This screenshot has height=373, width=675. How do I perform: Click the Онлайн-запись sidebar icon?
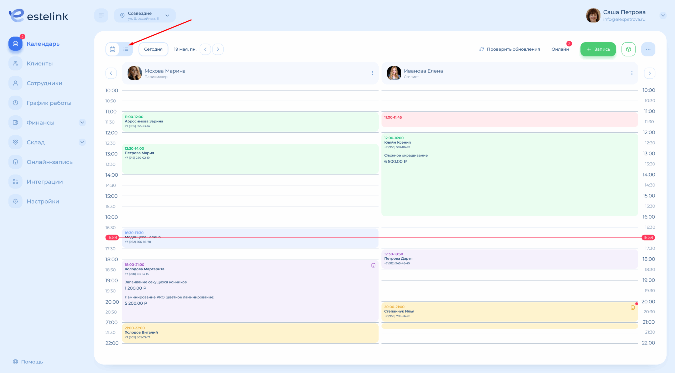[16, 162]
